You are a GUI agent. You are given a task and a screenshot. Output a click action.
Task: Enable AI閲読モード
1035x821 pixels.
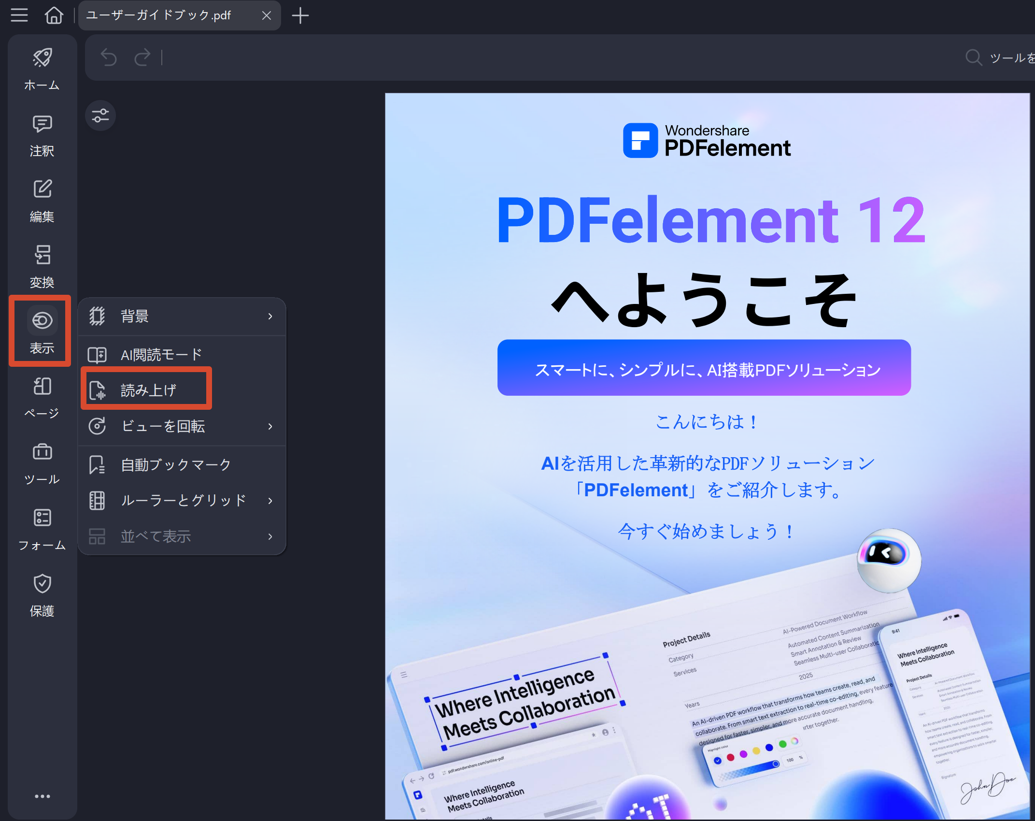coord(182,355)
